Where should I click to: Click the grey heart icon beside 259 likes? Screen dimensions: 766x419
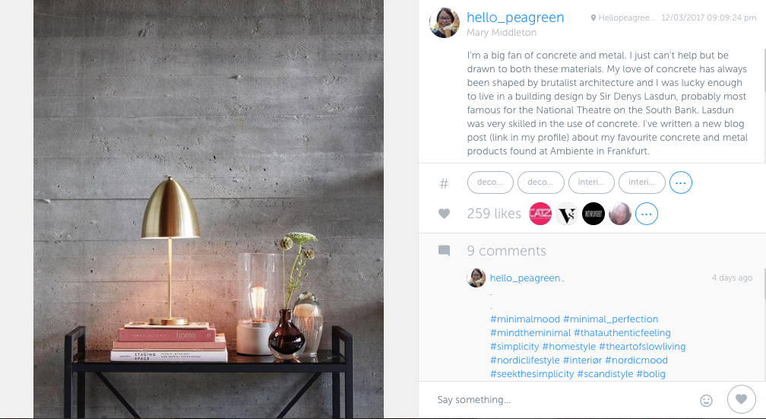click(x=444, y=214)
